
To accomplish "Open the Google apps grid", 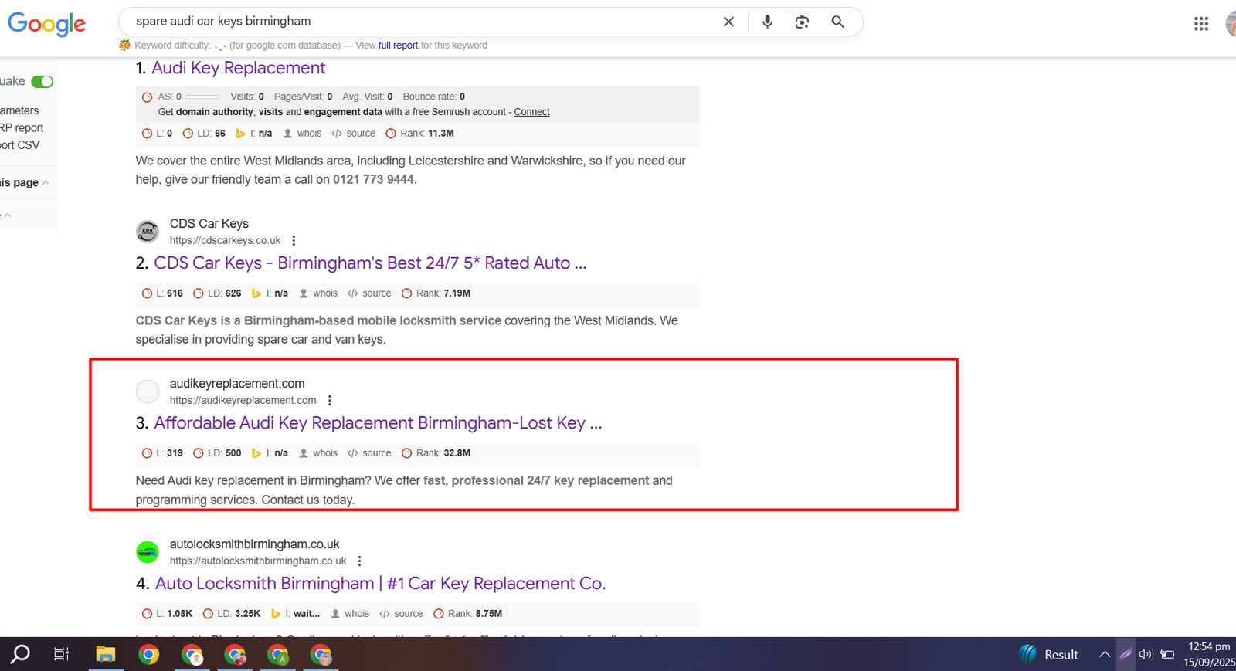I will (x=1200, y=24).
